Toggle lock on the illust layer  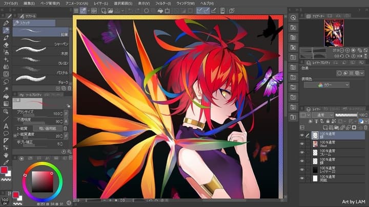click(x=308, y=144)
